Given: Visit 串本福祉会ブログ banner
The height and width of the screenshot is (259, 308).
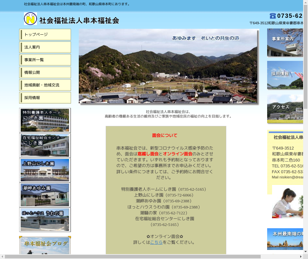Looking at the screenshot, I should click(45, 246).
